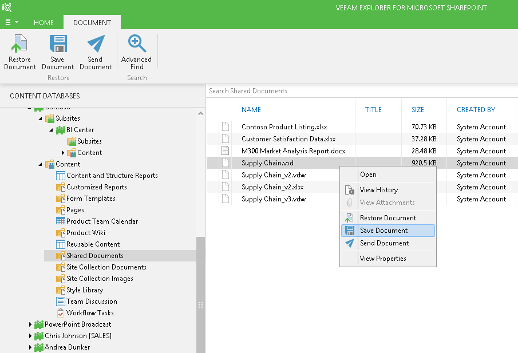
Task: Expand the PowerPoint Broadcast site node
Action: point(30,324)
